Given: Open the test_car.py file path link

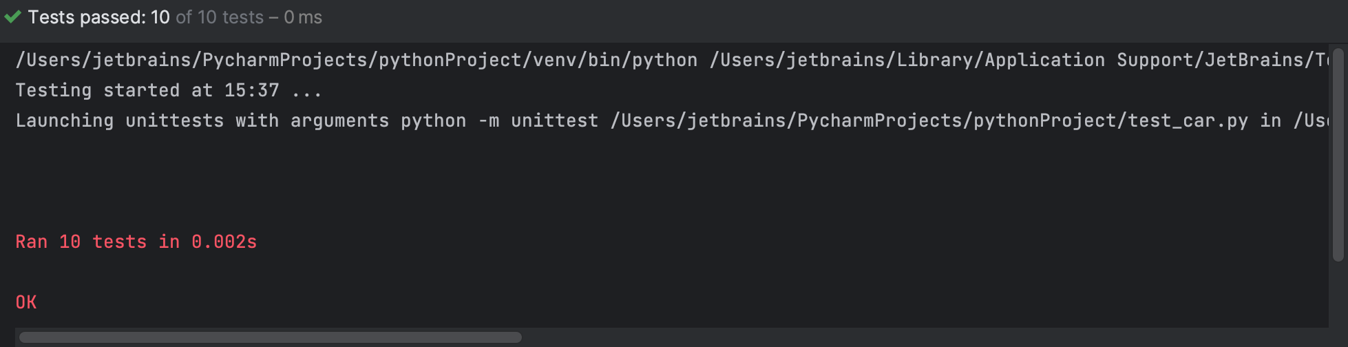Looking at the screenshot, I should click(x=928, y=121).
